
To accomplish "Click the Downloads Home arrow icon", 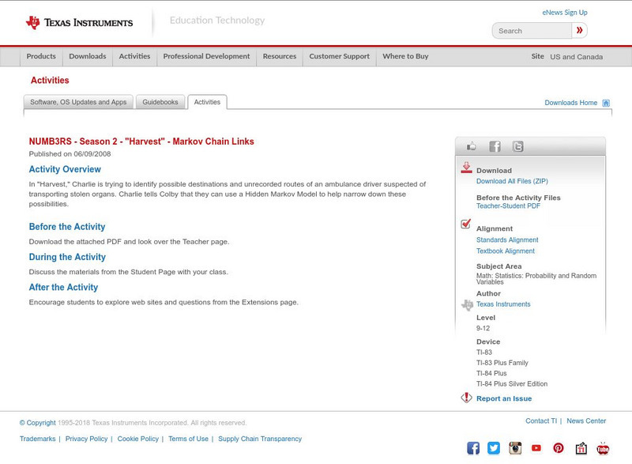I will click(x=605, y=102).
